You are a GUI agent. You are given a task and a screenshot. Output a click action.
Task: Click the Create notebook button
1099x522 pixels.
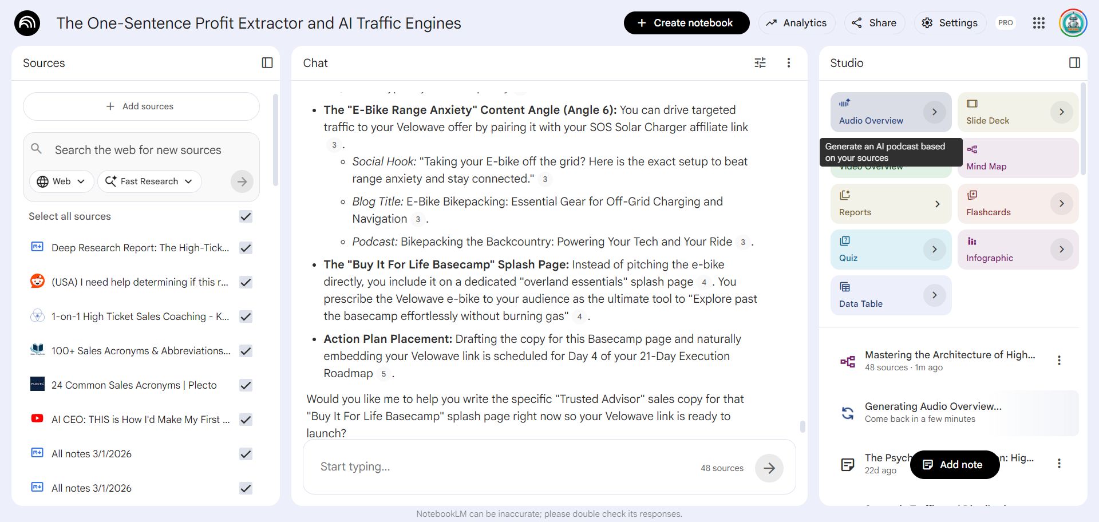tap(686, 23)
